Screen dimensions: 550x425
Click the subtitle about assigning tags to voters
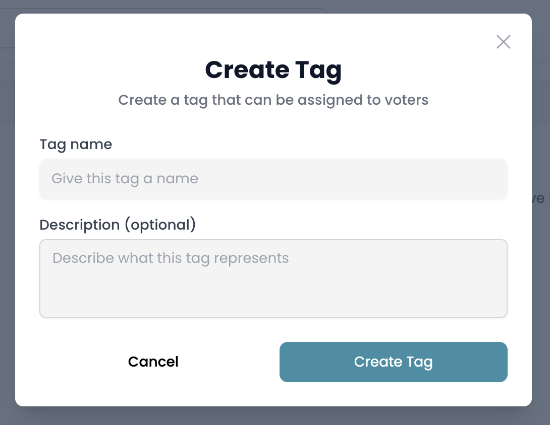pos(273,101)
